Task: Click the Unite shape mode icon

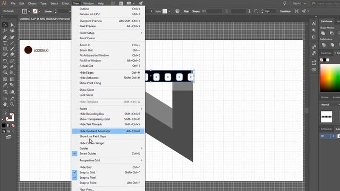Action: [x=323, y=33]
